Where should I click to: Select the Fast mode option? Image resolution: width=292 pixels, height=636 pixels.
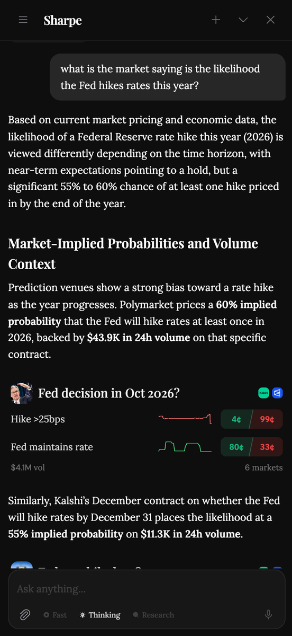55,615
